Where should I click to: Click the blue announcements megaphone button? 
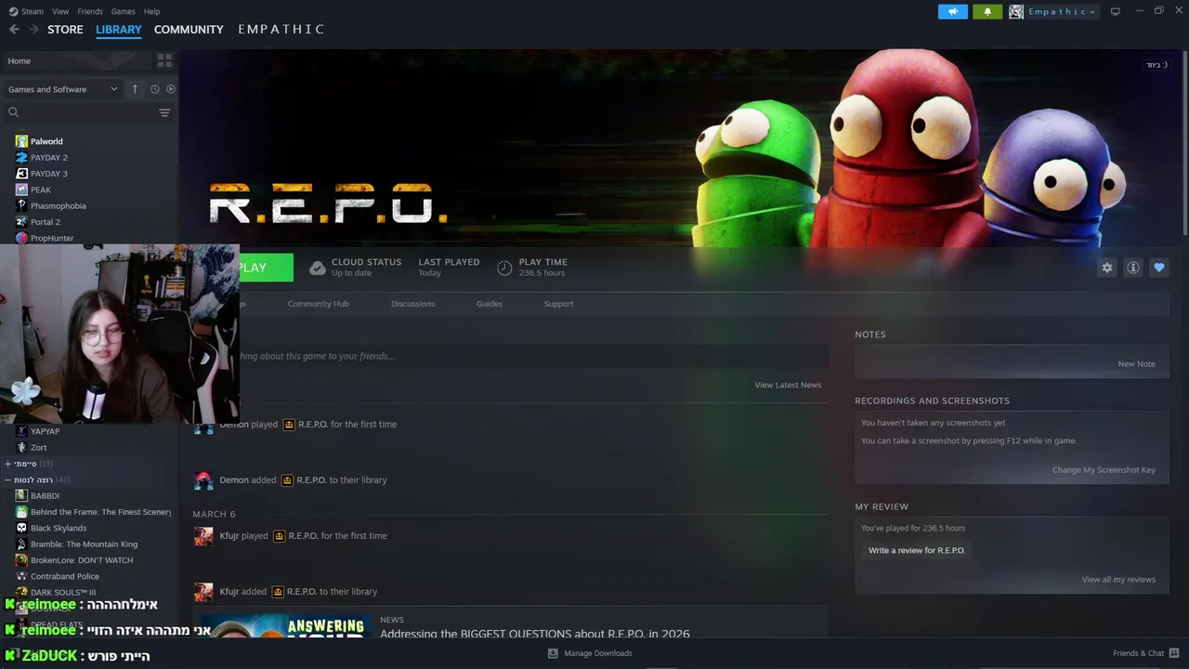(952, 11)
